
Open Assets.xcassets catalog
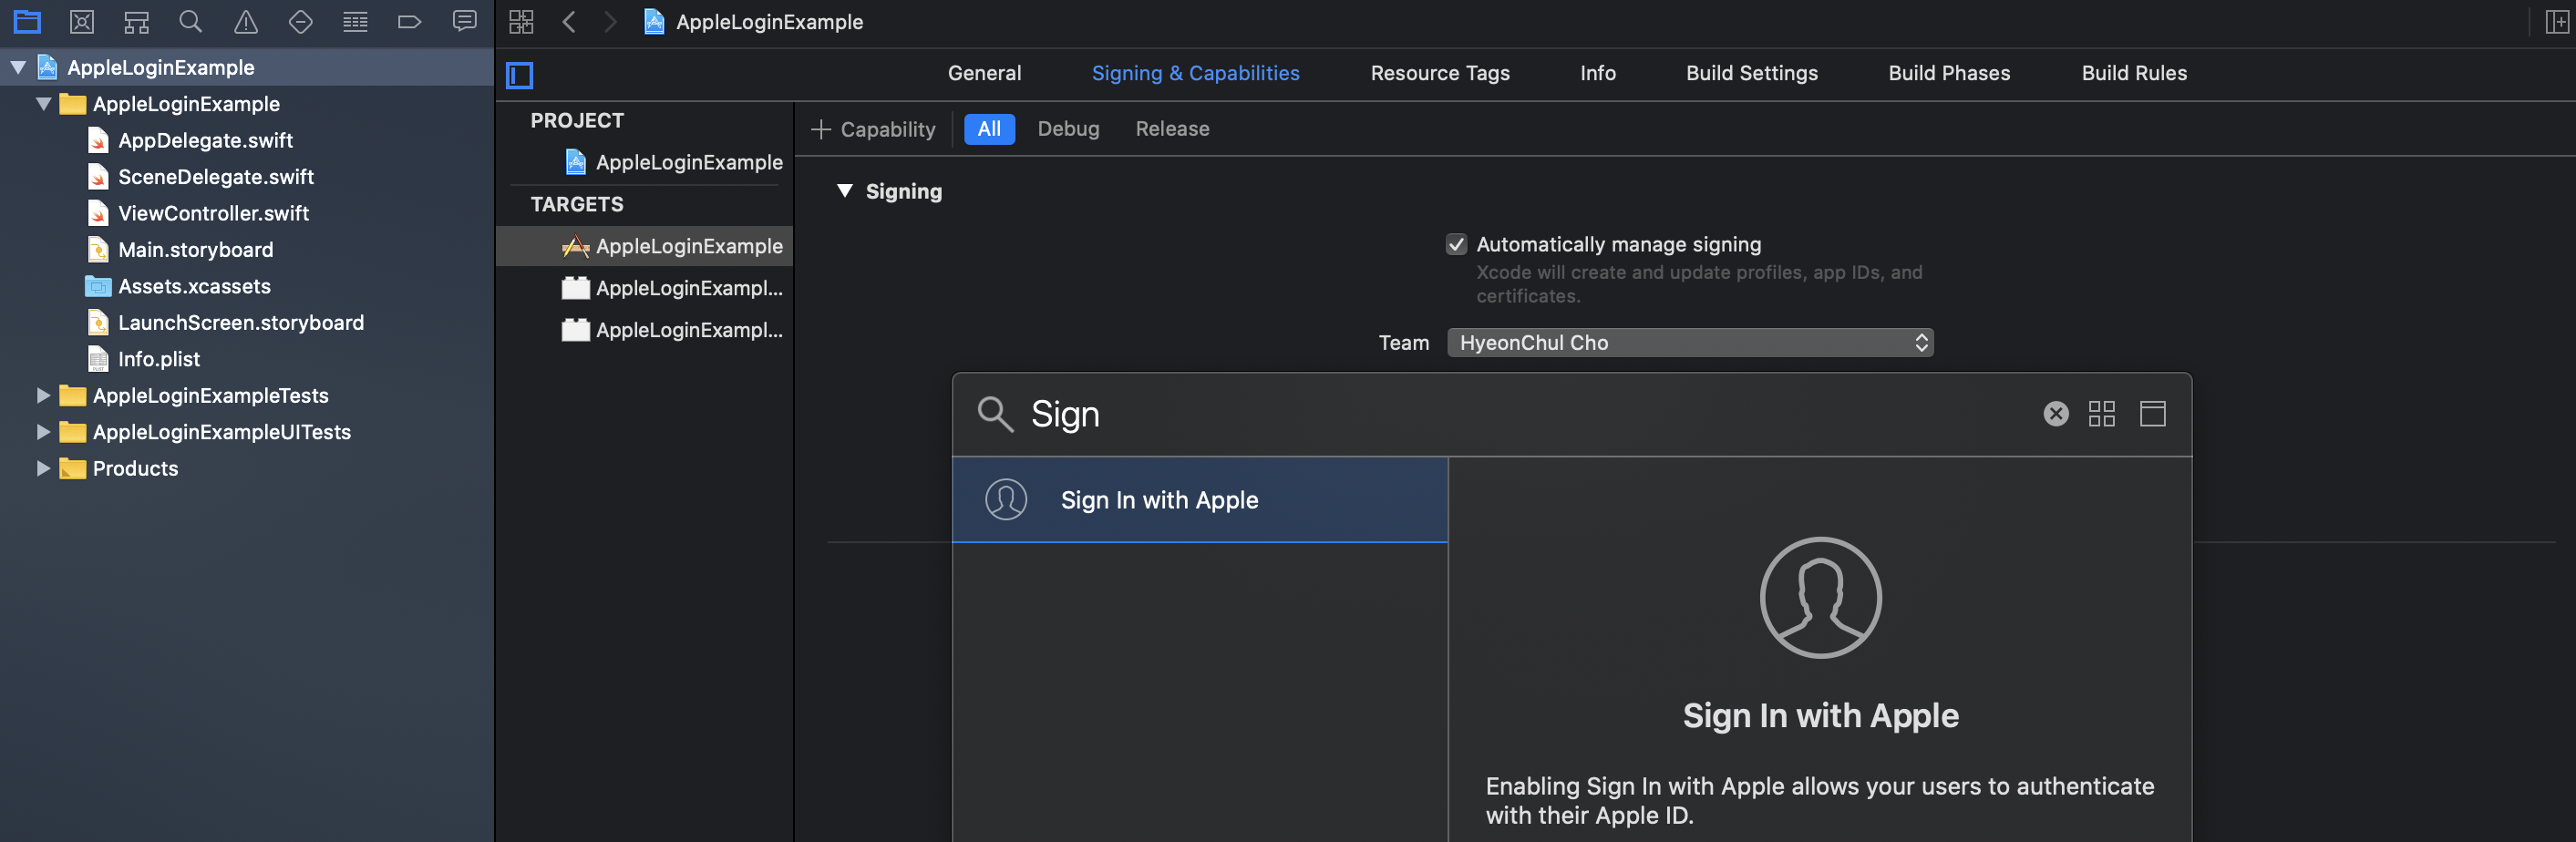pos(194,286)
